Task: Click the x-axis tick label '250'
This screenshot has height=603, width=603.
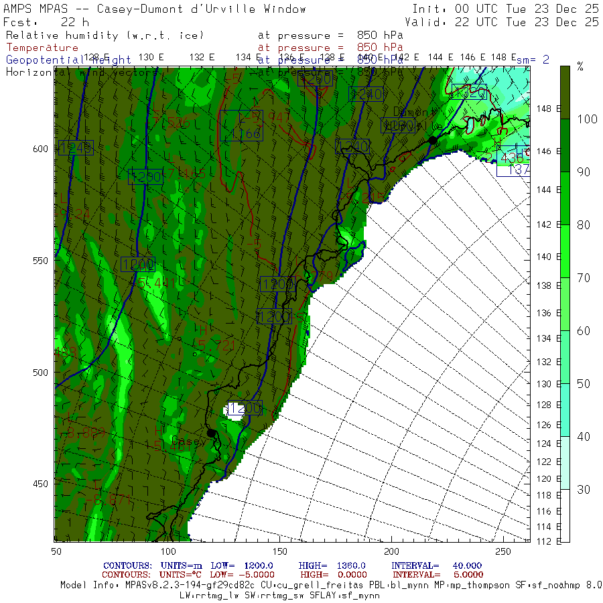Action: pos(503,551)
